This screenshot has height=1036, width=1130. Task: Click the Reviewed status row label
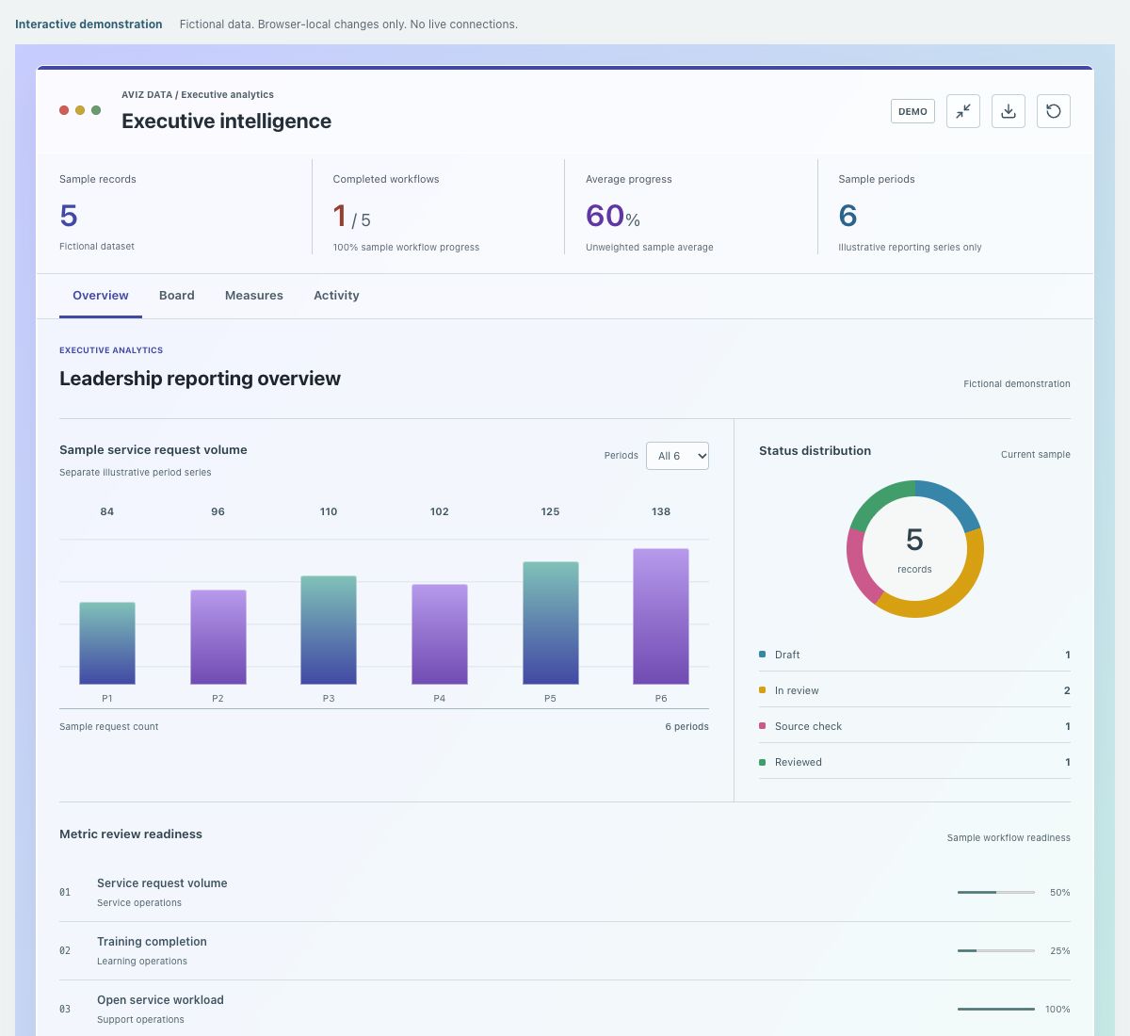799,762
